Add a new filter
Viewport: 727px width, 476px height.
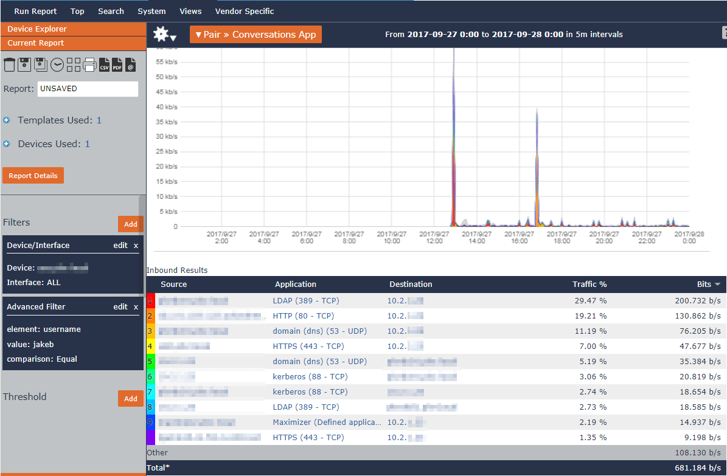pos(130,224)
